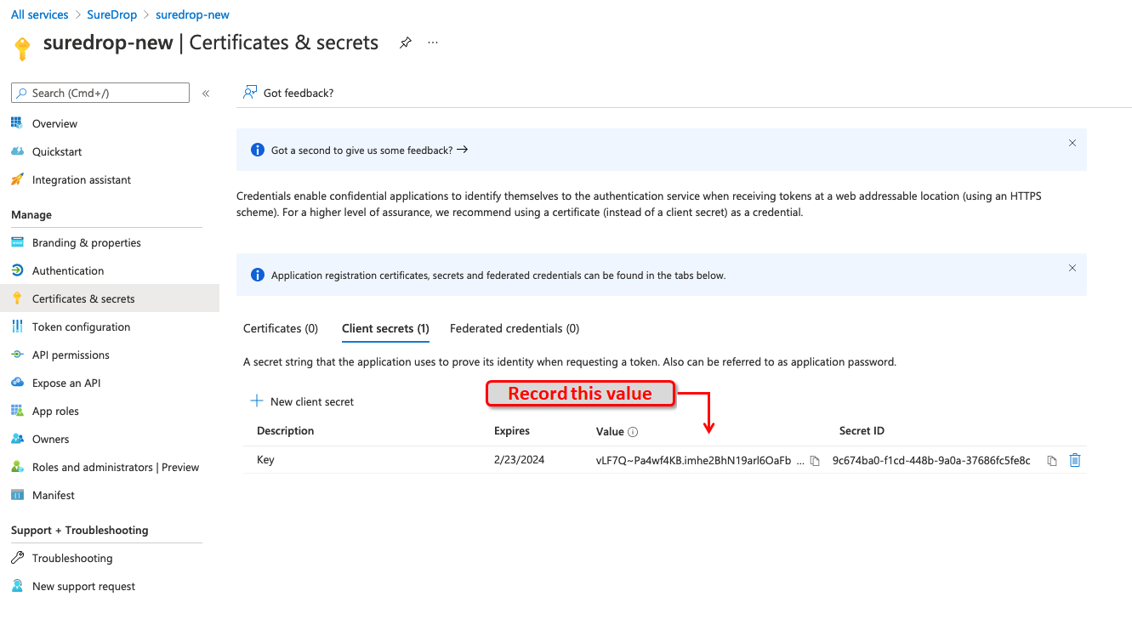Open API permissions
This screenshot has width=1132, height=642.
tap(71, 355)
